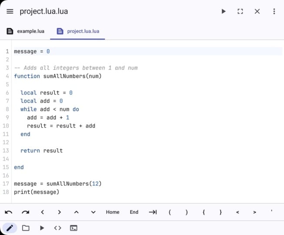The width and height of the screenshot is (284, 235).
Task: Toggle fullscreen editor mode
Action: coord(240,11)
